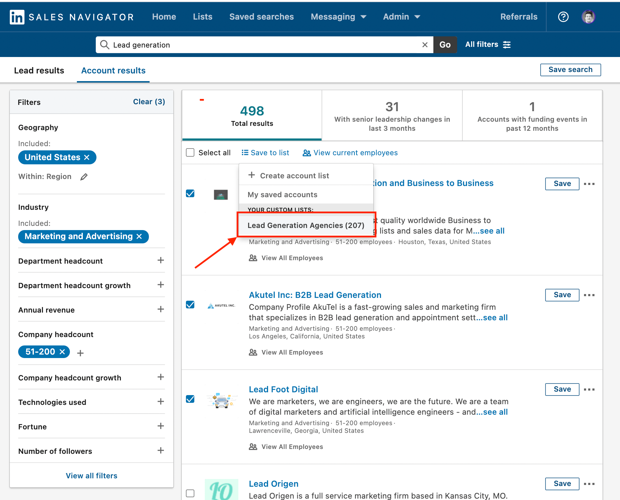Clear all three filters

[x=149, y=102]
